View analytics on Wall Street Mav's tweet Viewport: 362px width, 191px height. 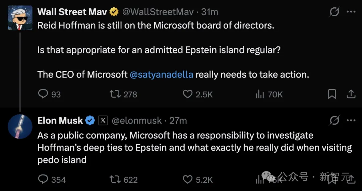tap(260, 94)
